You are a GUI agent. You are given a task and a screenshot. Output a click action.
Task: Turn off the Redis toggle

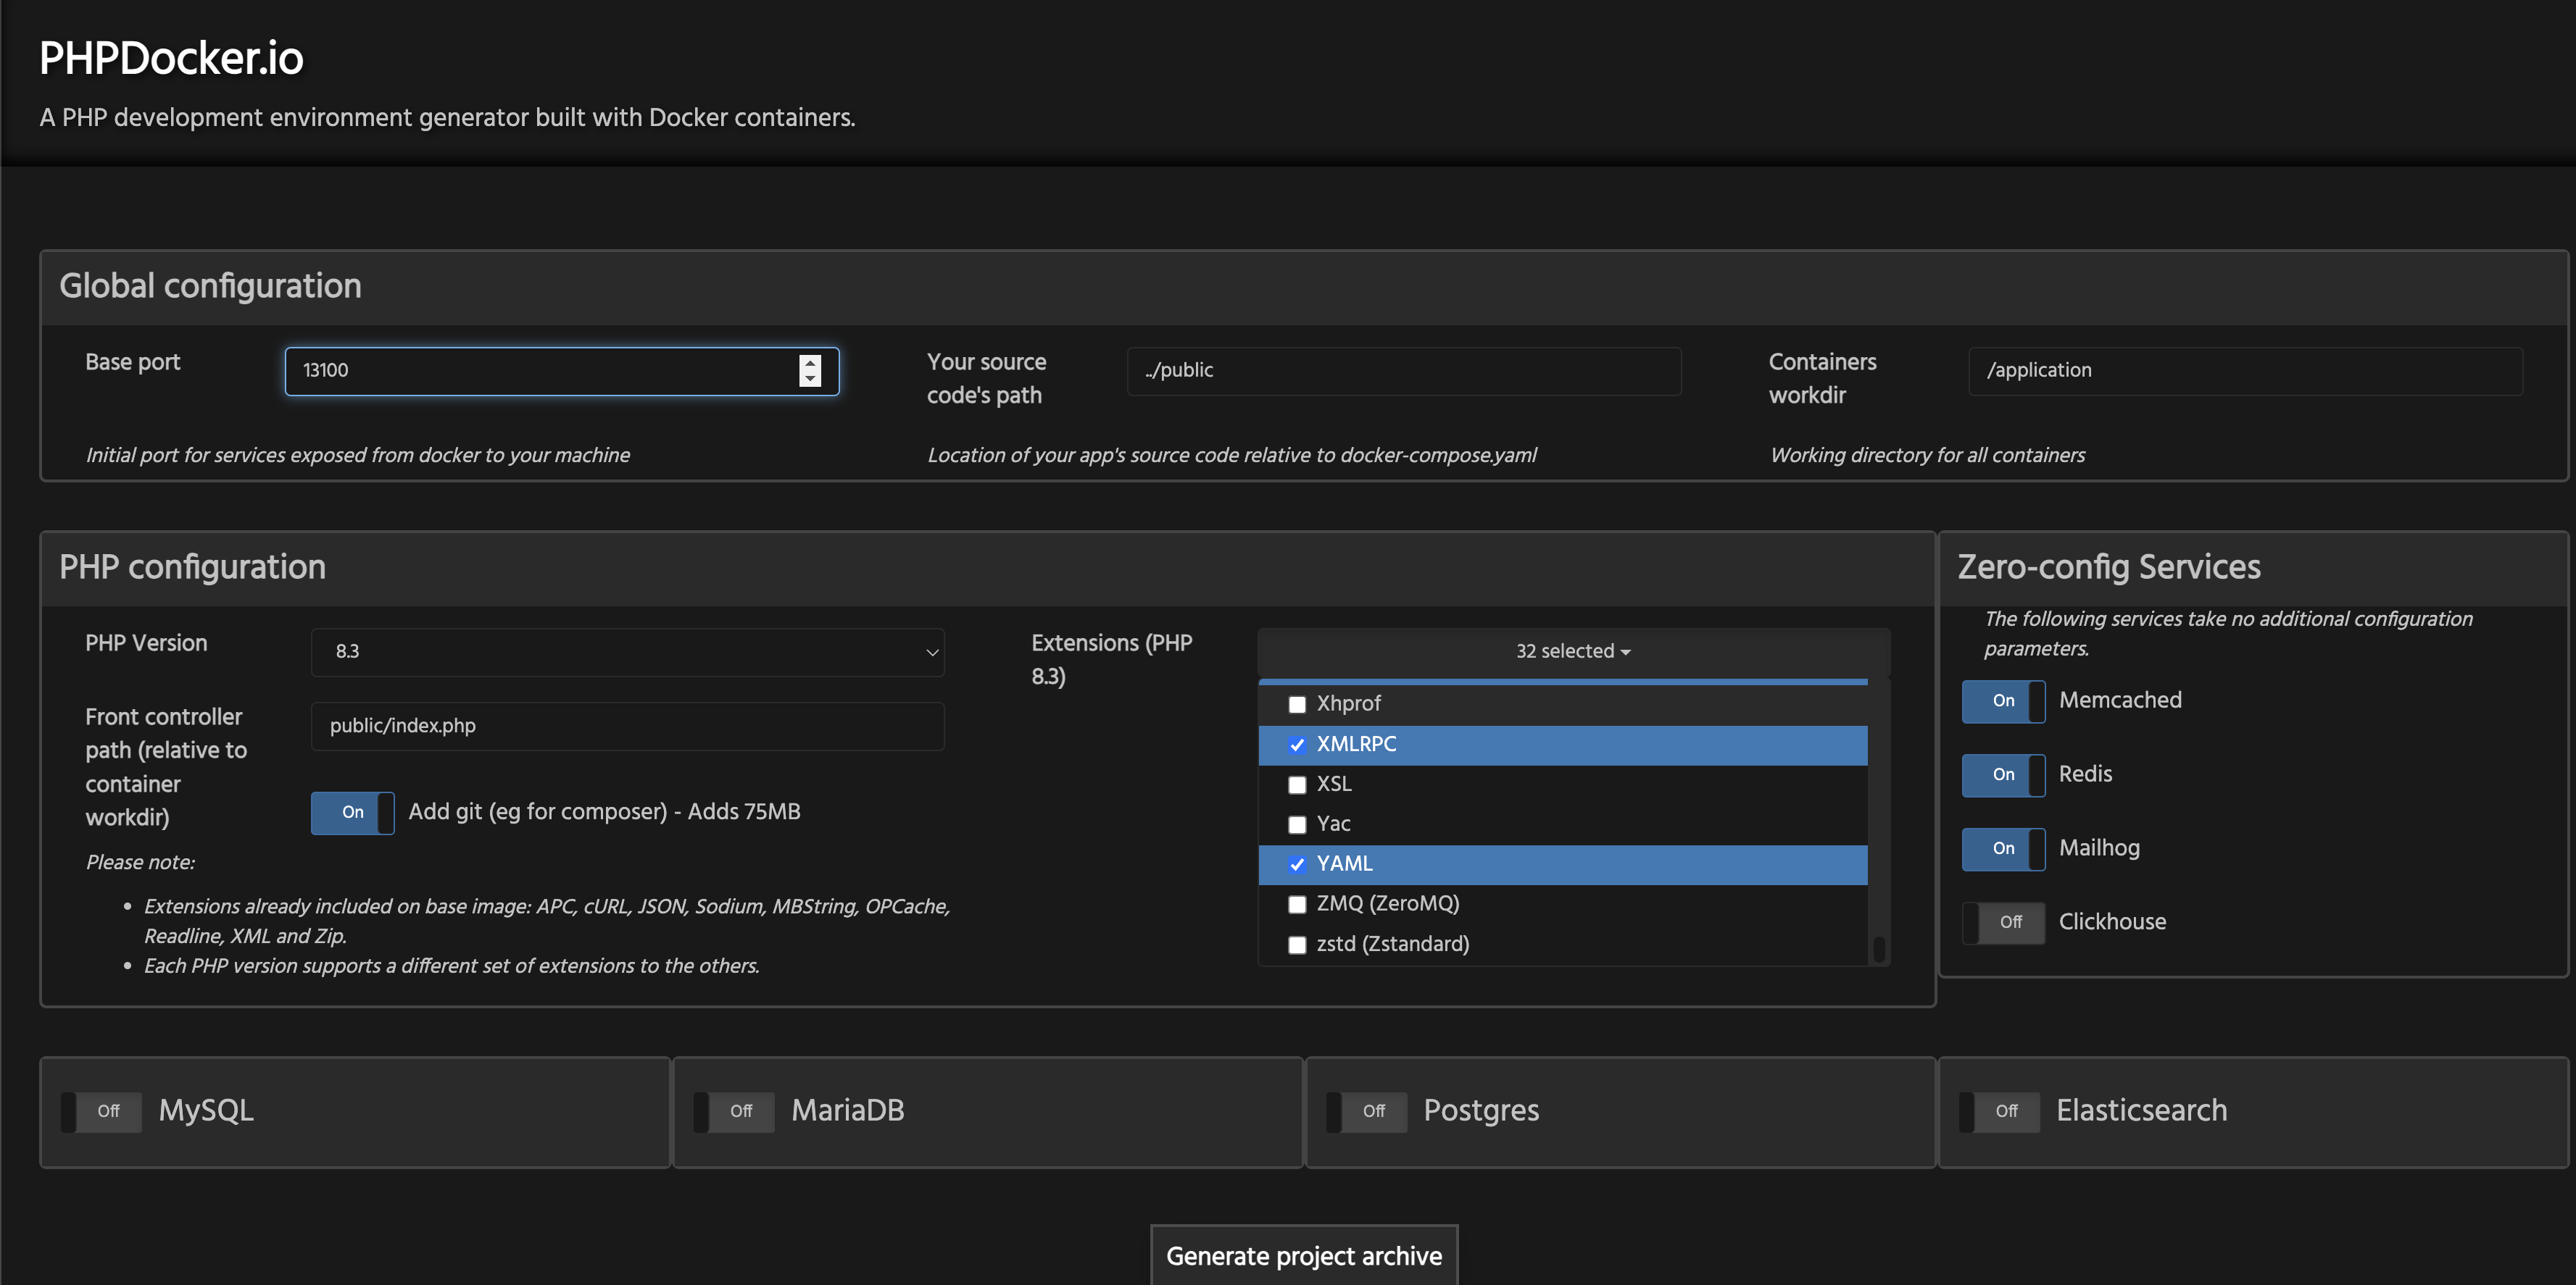click(2003, 774)
